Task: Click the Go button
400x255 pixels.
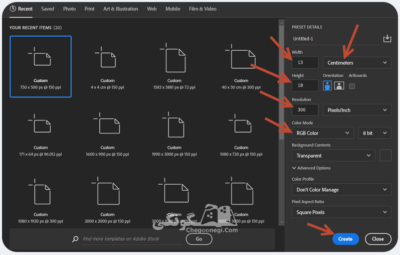Action: 199,239
